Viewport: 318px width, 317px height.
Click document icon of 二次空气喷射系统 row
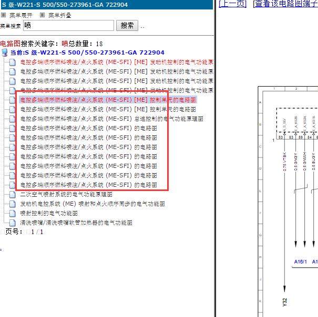click(x=13, y=195)
